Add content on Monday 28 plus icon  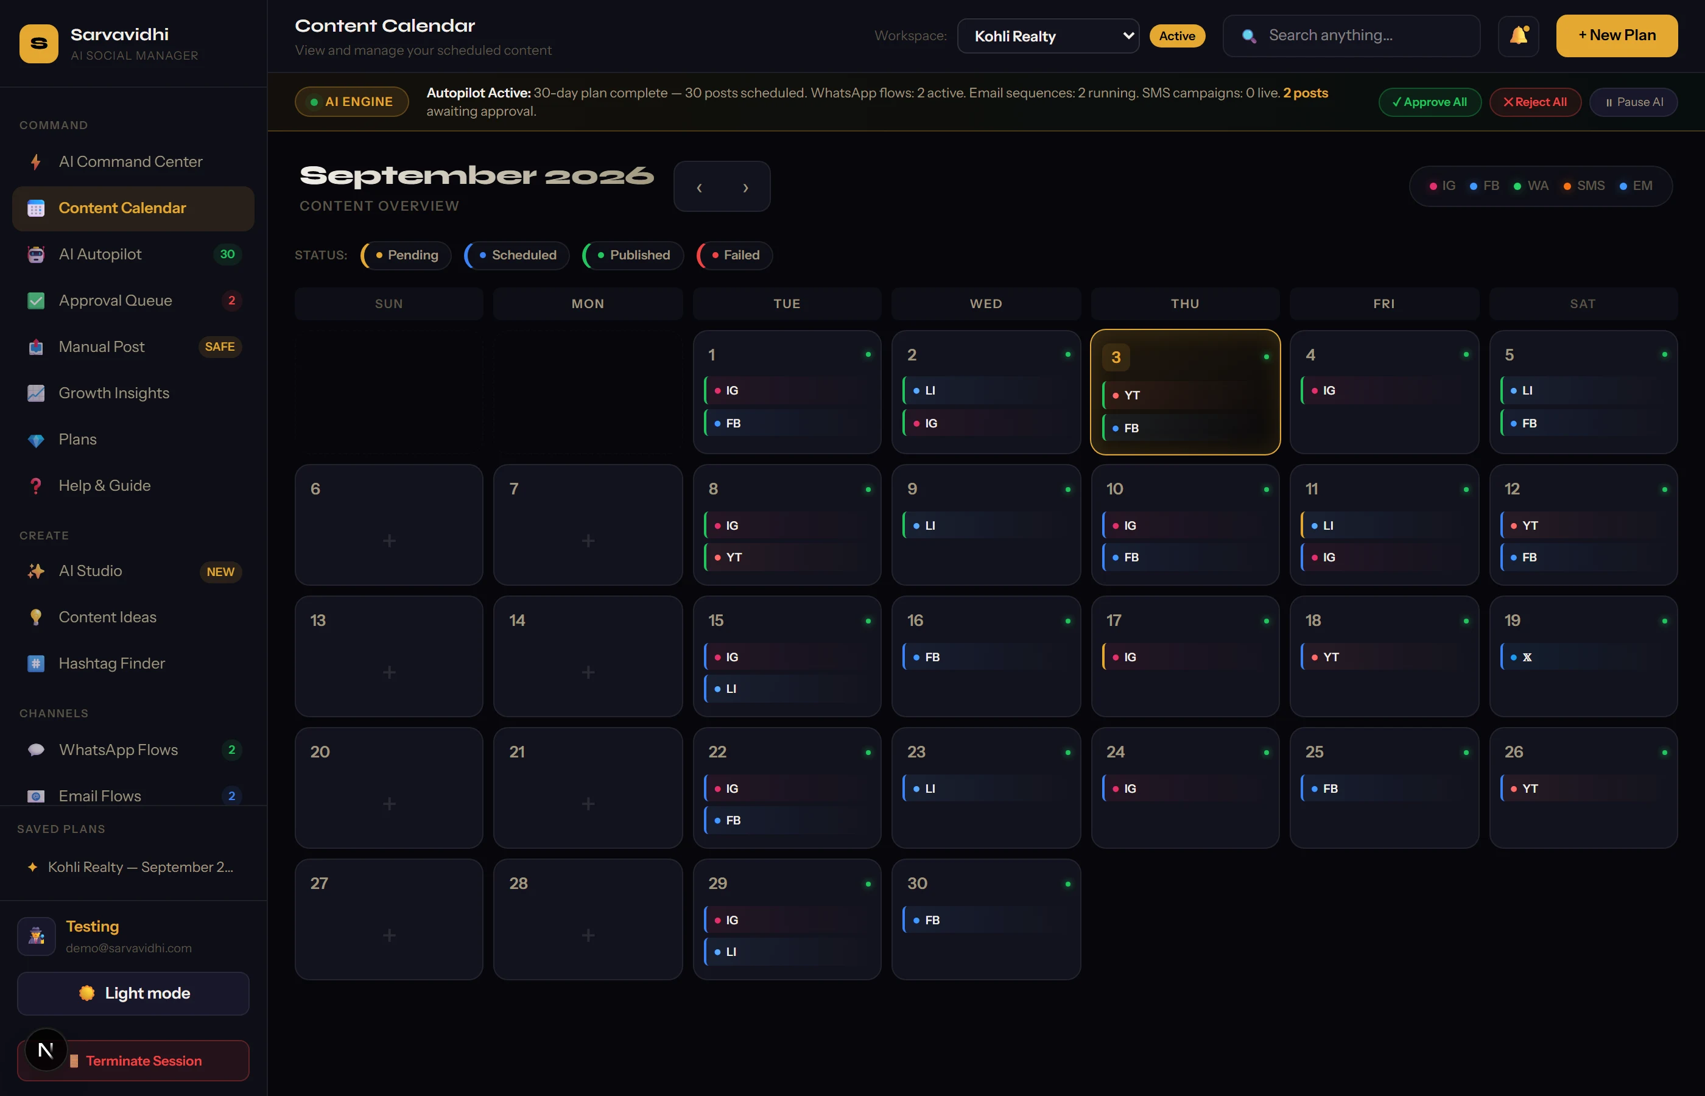pos(588,935)
